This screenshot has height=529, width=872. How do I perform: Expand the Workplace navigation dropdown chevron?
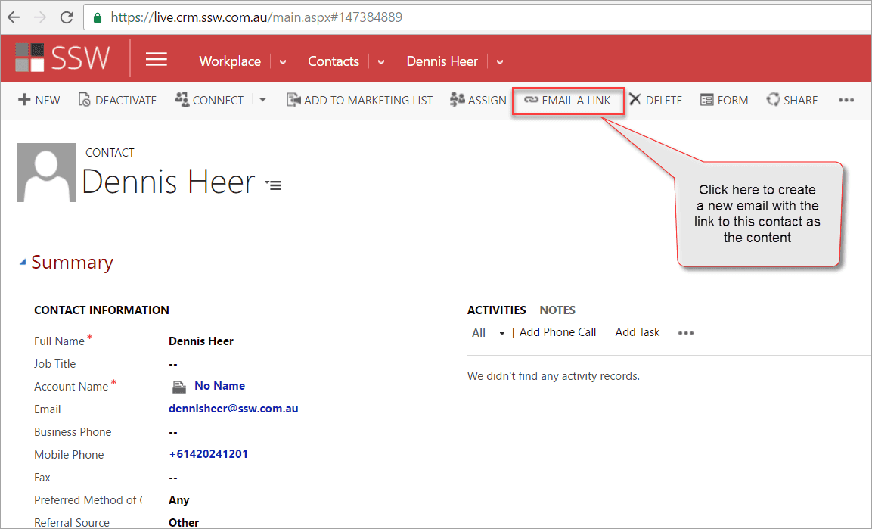point(283,62)
